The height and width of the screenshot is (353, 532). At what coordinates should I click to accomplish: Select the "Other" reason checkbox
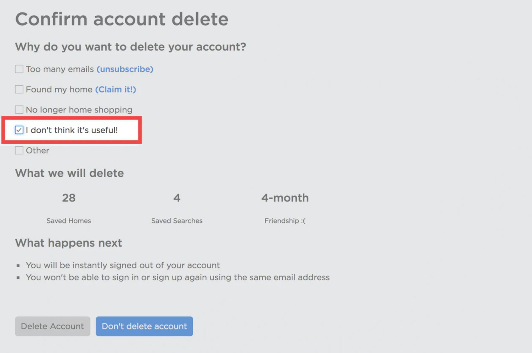[x=19, y=150]
